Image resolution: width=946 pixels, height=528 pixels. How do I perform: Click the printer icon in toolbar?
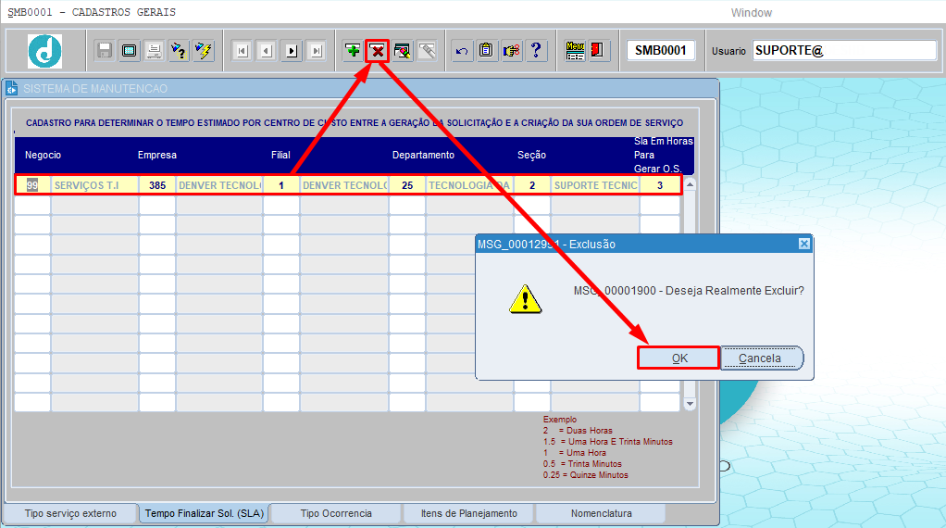[x=154, y=51]
